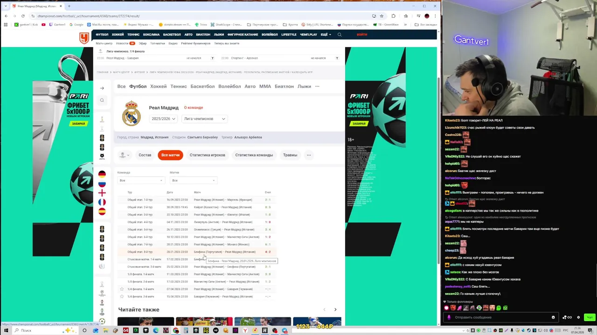Select the France flag in sidebar
The width and height of the screenshot is (597, 335).
pos(102,202)
